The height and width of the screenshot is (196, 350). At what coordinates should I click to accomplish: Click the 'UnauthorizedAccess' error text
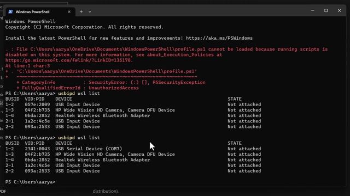click(114, 88)
